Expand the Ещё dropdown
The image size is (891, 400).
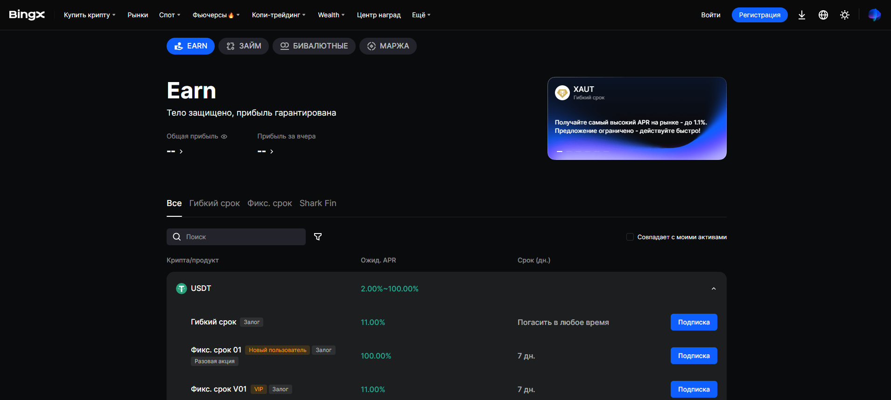click(x=421, y=15)
